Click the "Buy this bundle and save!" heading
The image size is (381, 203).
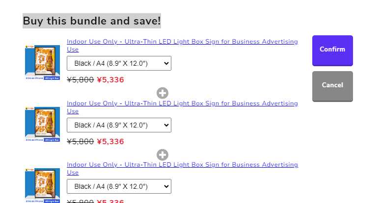pyautogui.click(x=92, y=21)
